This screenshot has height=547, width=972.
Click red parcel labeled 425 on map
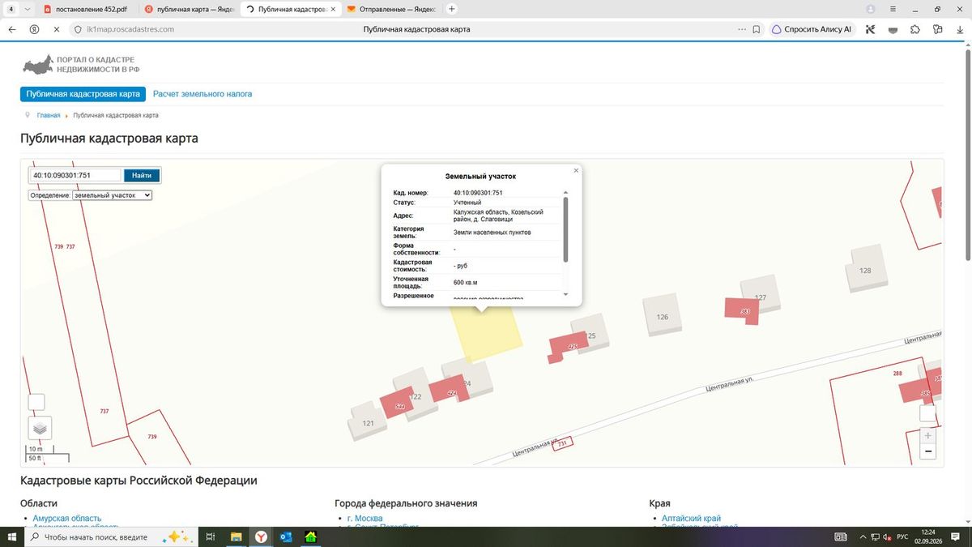click(568, 347)
